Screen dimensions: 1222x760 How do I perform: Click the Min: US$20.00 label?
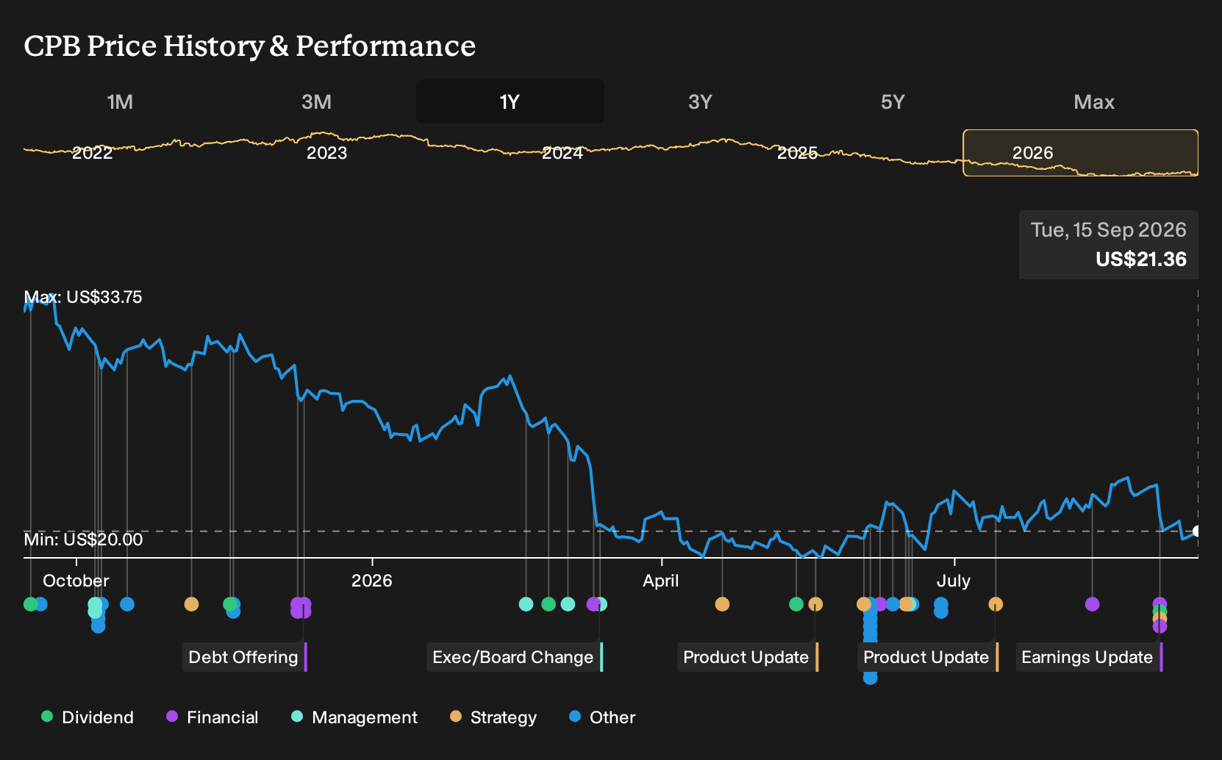[83, 539]
